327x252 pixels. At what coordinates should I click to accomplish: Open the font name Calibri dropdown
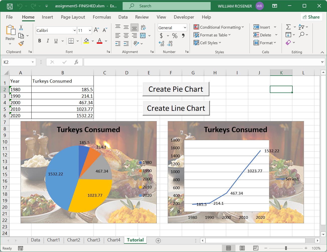74,30
